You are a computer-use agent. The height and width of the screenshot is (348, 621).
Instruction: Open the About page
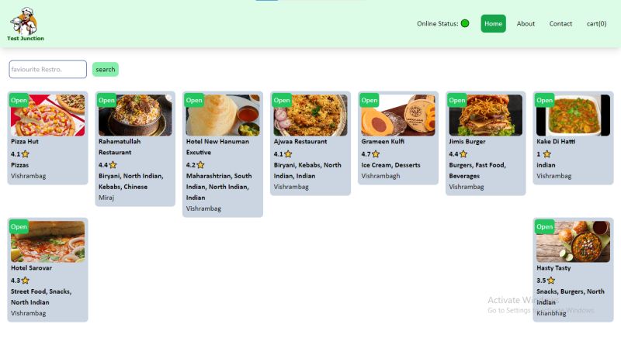tap(526, 24)
